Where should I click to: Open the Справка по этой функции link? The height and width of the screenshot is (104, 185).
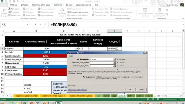pyautogui.click(x=77, y=90)
